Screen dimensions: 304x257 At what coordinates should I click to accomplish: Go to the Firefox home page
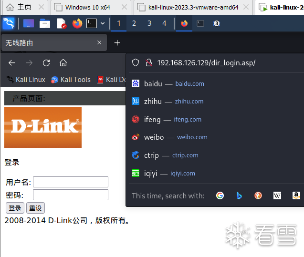point(63,63)
